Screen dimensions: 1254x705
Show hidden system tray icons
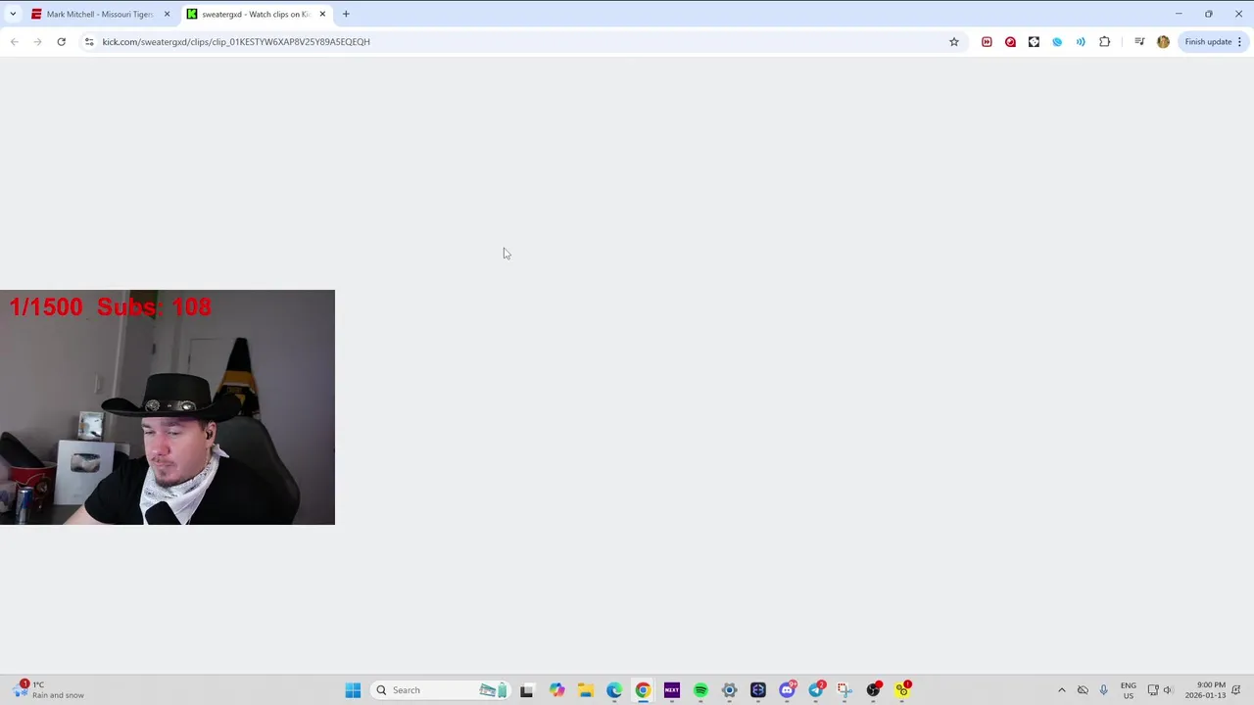[x=1061, y=690]
